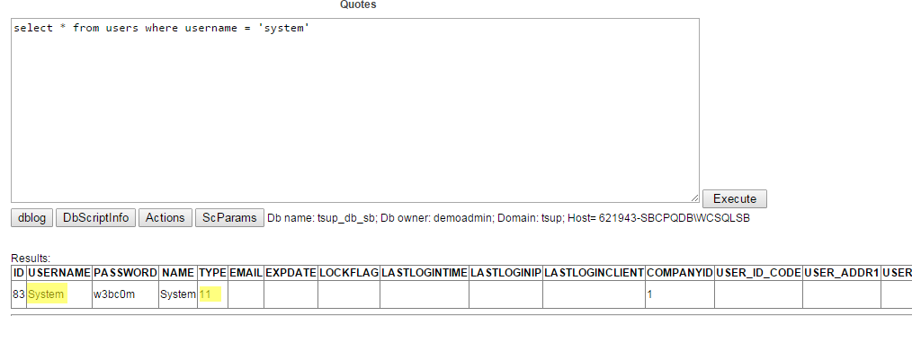Select the EMAIL column header
Screen dimensions: 912x351
[x=246, y=273]
